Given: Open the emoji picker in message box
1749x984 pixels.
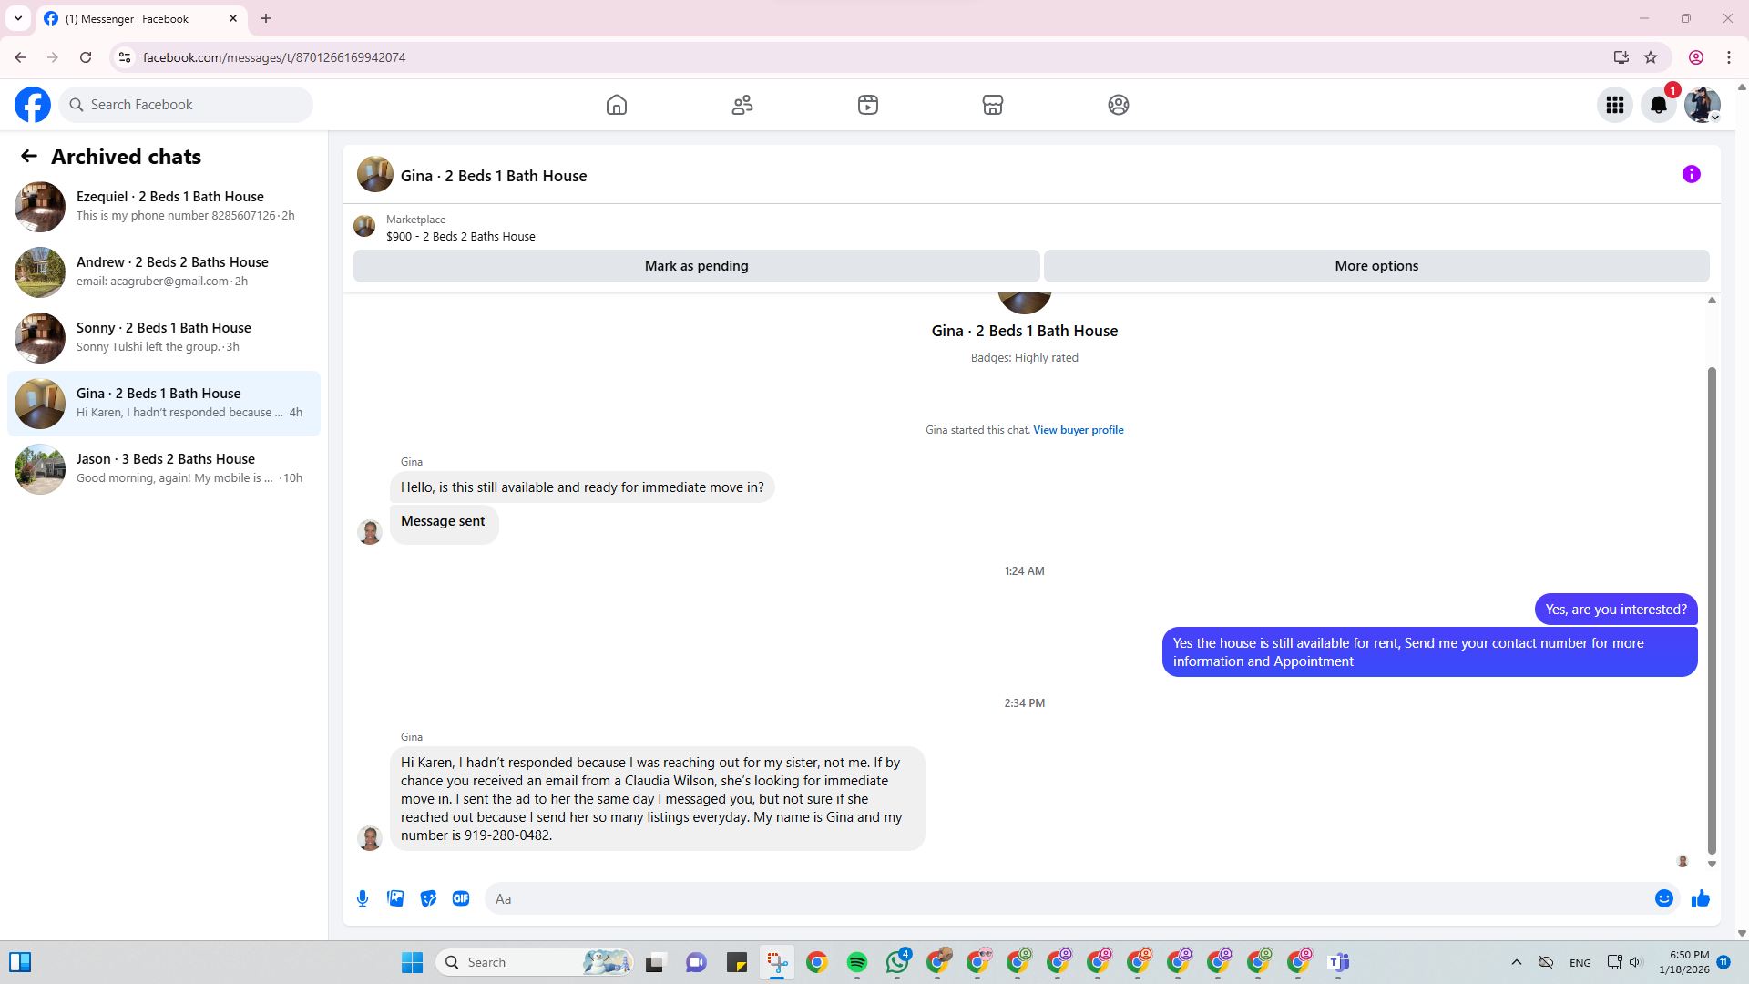Looking at the screenshot, I should [1663, 898].
